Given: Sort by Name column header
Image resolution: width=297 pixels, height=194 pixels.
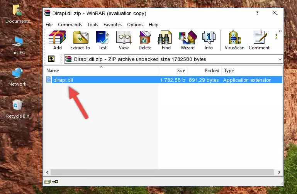Looking at the screenshot, I should 101,71.
